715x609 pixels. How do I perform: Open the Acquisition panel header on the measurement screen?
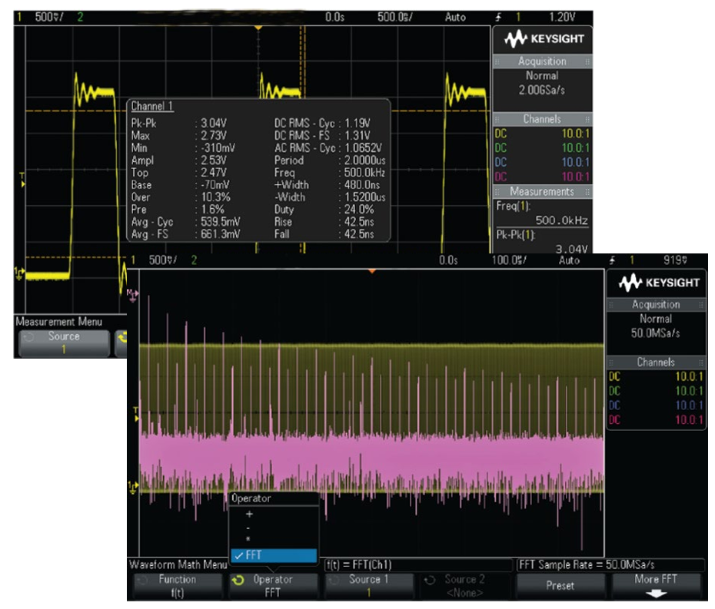pyautogui.click(x=542, y=61)
